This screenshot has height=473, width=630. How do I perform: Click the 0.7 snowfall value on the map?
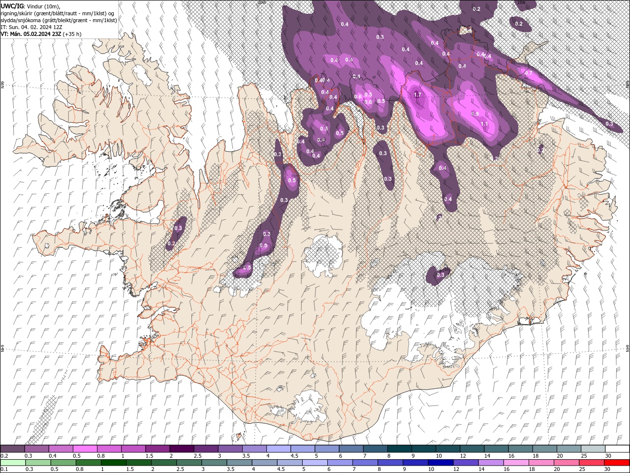529,73
